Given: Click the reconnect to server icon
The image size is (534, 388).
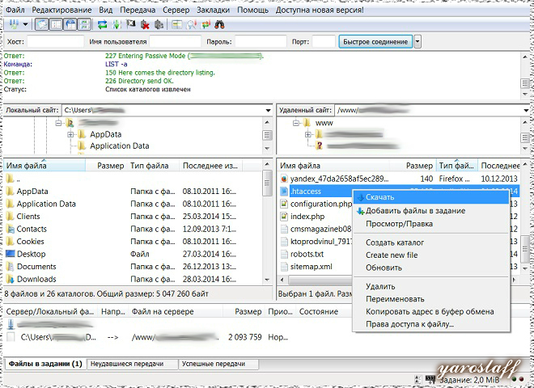Looking at the screenshot, I should pyautogui.click(x=159, y=25).
